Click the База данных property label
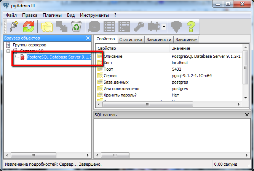 [x=116, y=82]
